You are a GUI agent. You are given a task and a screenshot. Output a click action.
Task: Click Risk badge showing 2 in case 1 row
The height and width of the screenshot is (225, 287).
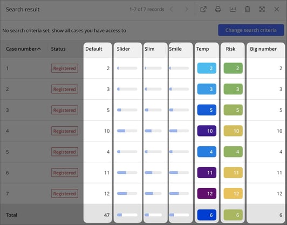(x=233, y=69)
